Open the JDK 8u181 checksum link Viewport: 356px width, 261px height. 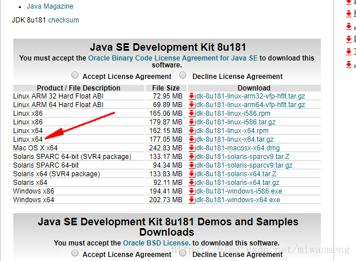(63, 20)
